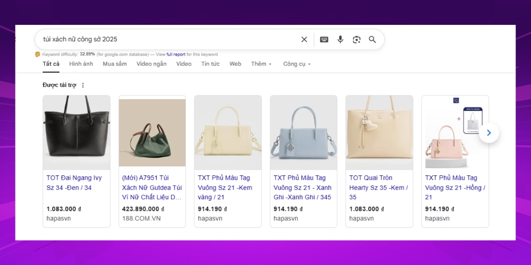Click the keyword difficulty icon
Viewport: 531px width, 265px height.
38,54
